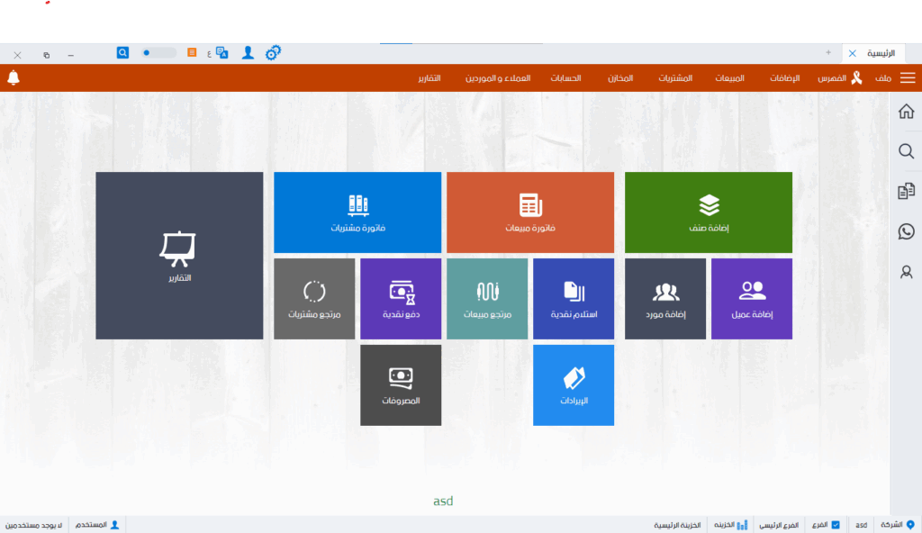The image size is (922, 533).
Task: Close the الرئيسية tab
Action: coord(852,53)
